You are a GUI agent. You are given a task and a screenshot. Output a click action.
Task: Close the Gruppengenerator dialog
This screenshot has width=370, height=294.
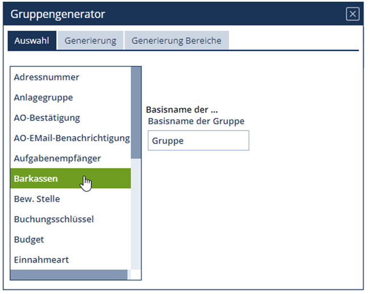[352, 15]
